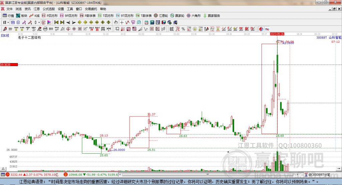
Task: Select the red pencil drawing tool
Action: point(5,29)
